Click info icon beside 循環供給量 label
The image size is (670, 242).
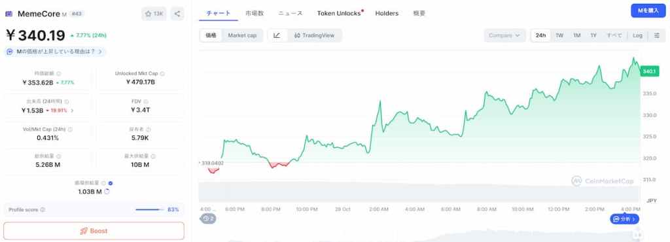click(104, 183)
